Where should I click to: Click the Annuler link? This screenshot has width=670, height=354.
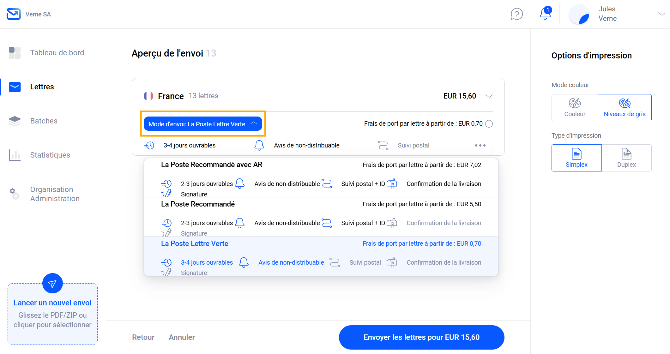pyautogui.click(x=182, y=337)
